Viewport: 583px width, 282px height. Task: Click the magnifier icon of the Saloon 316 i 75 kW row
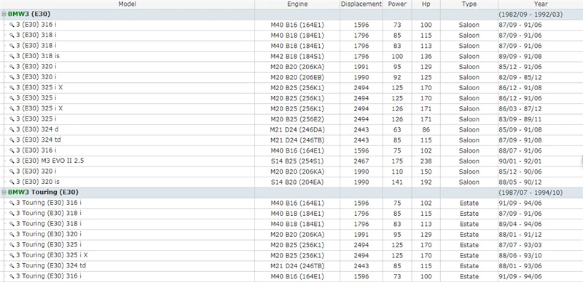click(x=12, y=150)
